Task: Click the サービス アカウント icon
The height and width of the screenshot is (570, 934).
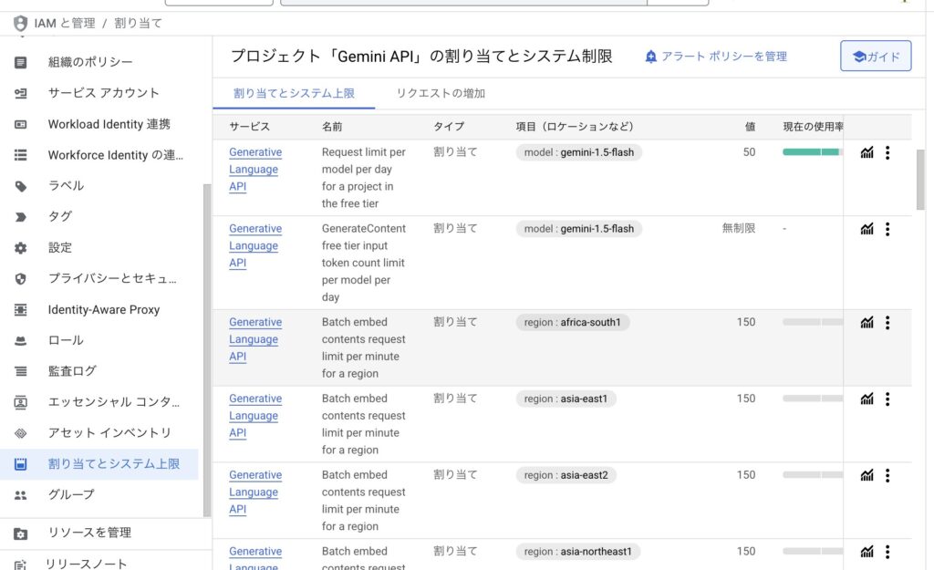Action: tap(20, 94)
